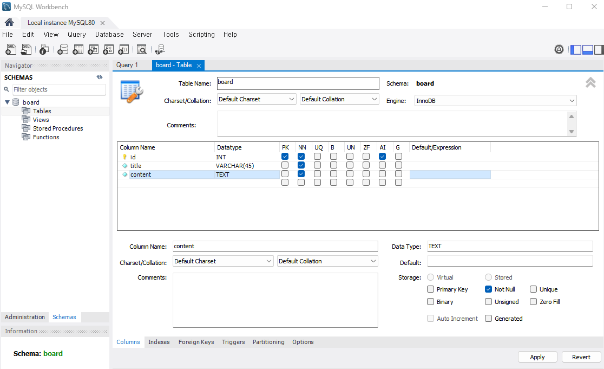Collapse the board schema tree node
This screenshot has height=369, width=604.
7,102
